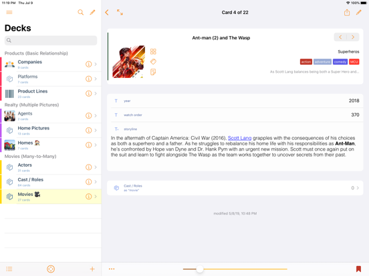369x276 pixels.
Task: Tap the search magnifier icon in sidebar header
Action: [80, 12]
